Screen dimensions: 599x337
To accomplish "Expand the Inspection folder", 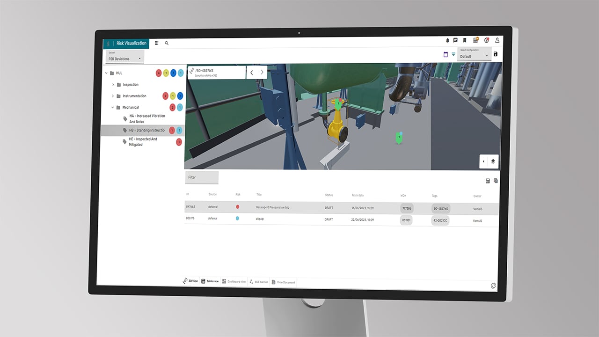I will [x=113, y=85].
